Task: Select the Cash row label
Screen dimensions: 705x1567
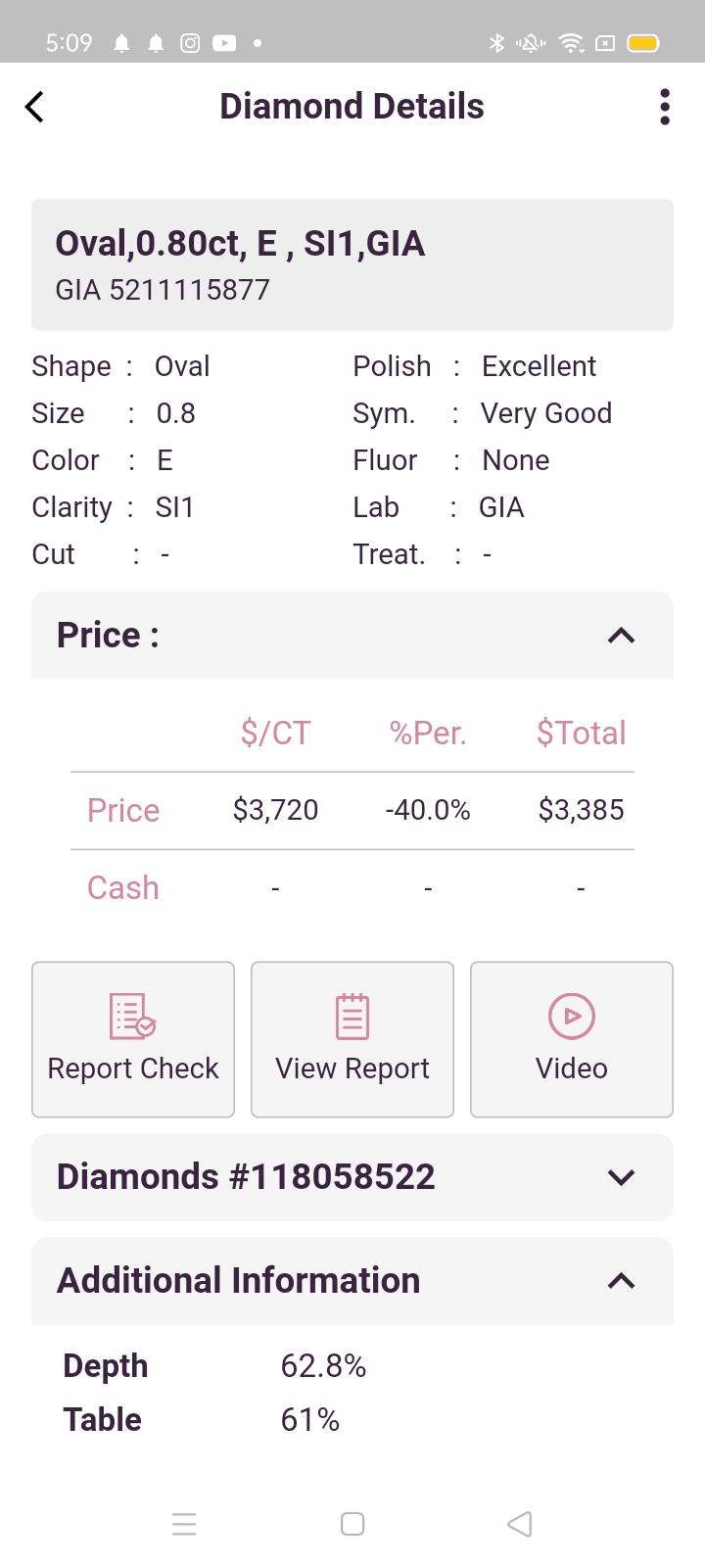Action: click(x=123, y=887)
